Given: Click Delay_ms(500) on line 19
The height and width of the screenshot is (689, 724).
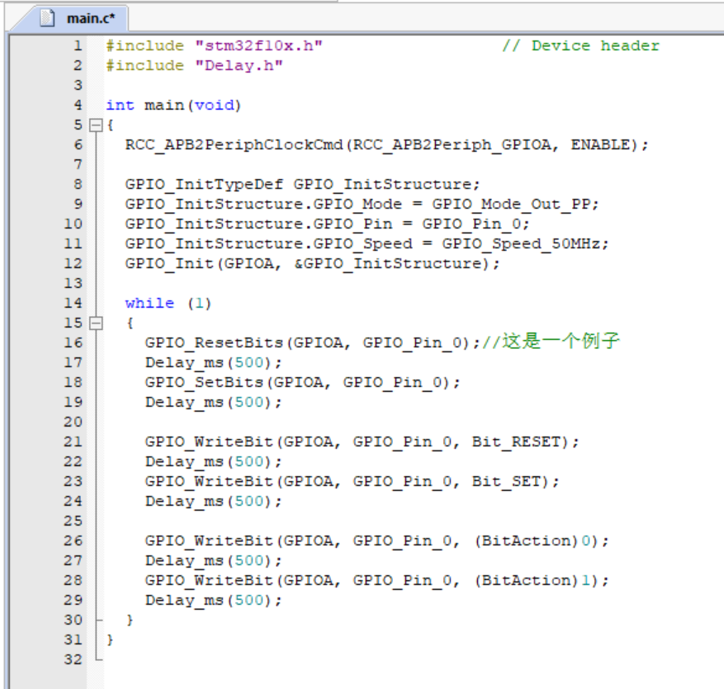Looking at the screenshot, I should pyautogui.click(x=213, y=403).
